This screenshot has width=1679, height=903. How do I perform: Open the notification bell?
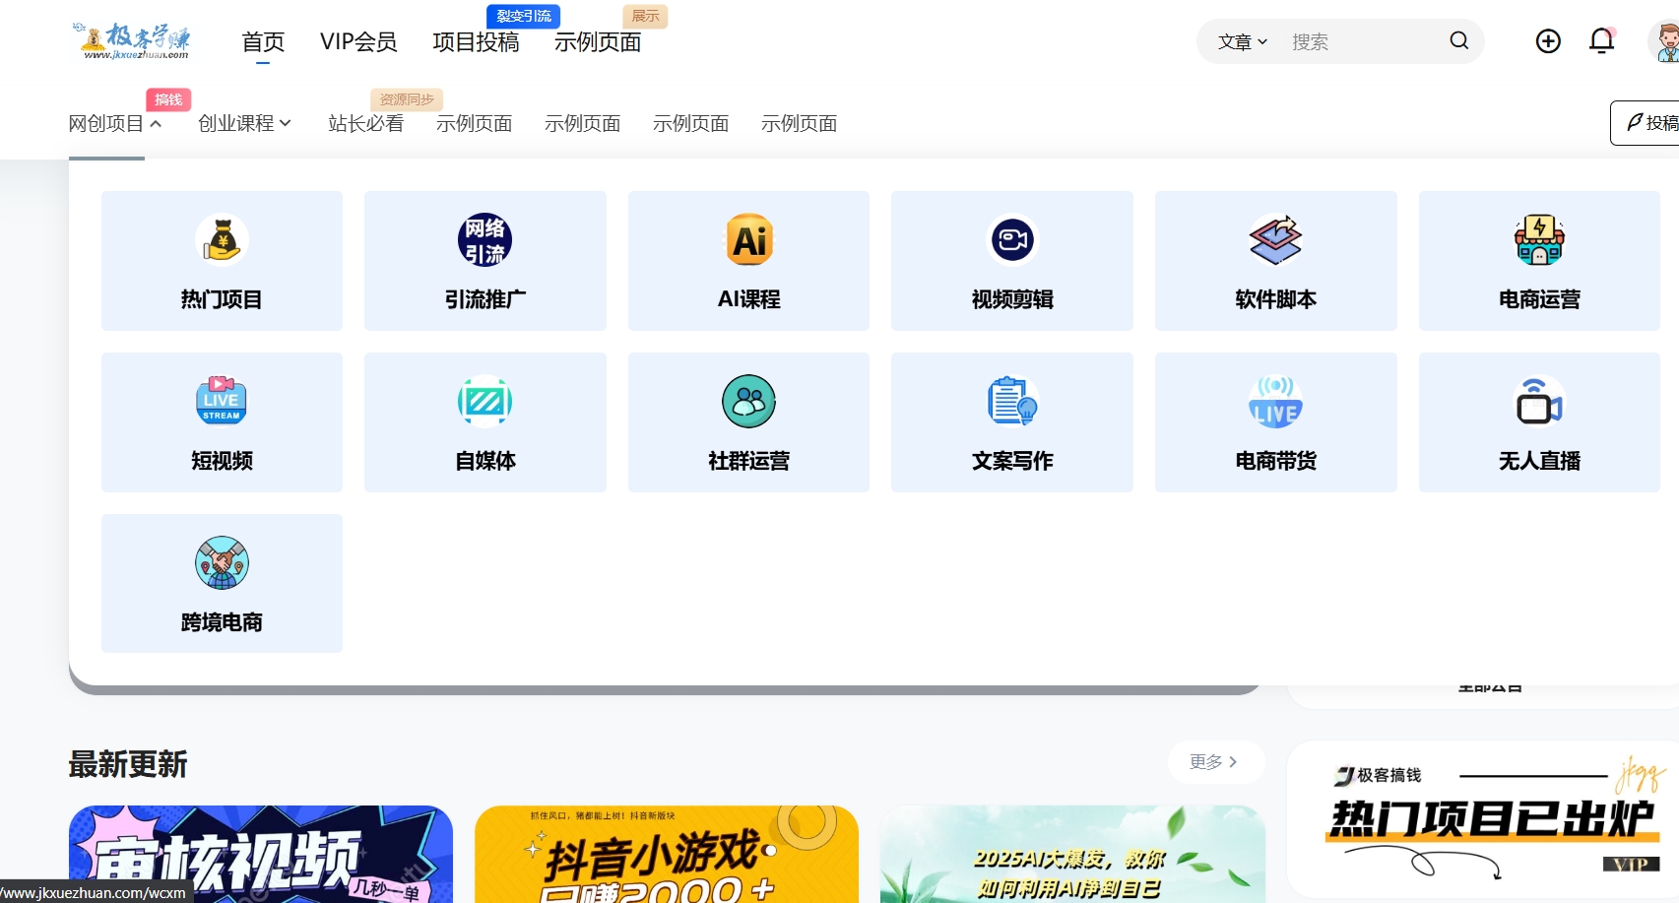[x=1601, y=41]
